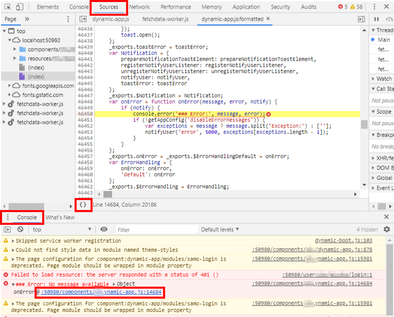
Task: Select the inspect element picker icon
Action: coord(8,7)
